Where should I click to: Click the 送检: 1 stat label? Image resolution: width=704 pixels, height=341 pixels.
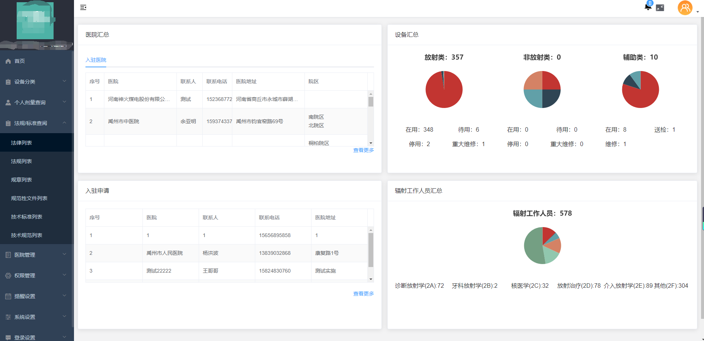pos(665,129)
